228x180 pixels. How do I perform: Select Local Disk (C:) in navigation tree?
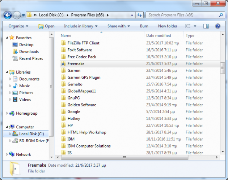(31, 134)
